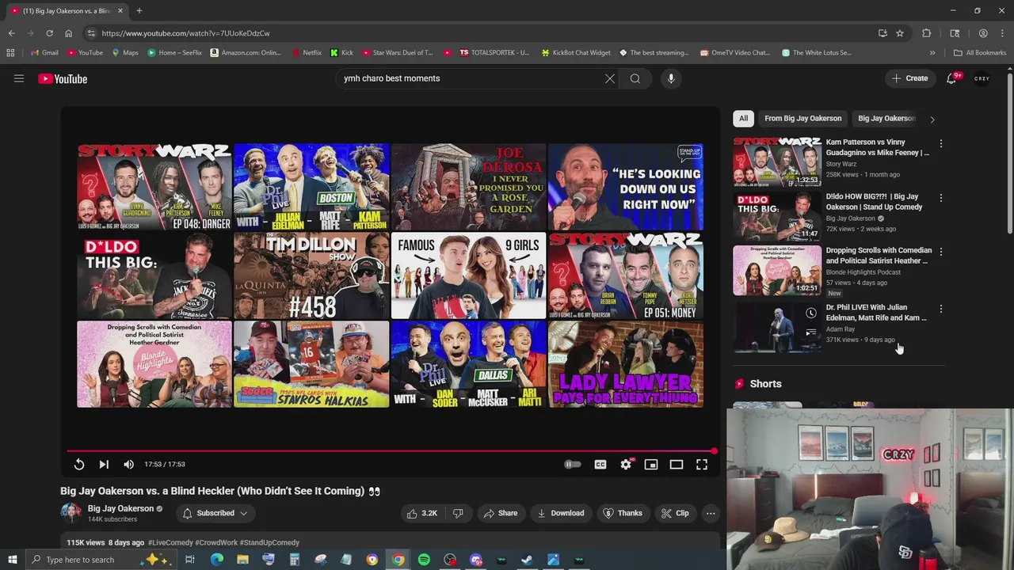Skip to the next video
The image size is (1014, 570).
(x=104, y=465)
